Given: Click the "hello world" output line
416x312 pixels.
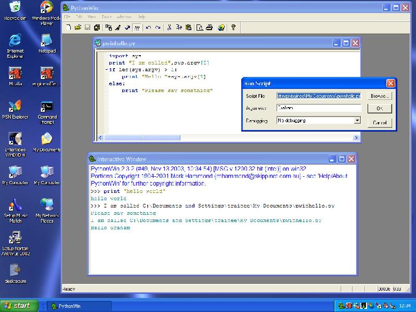Looking at the screenshot, I should coord(109,199).
